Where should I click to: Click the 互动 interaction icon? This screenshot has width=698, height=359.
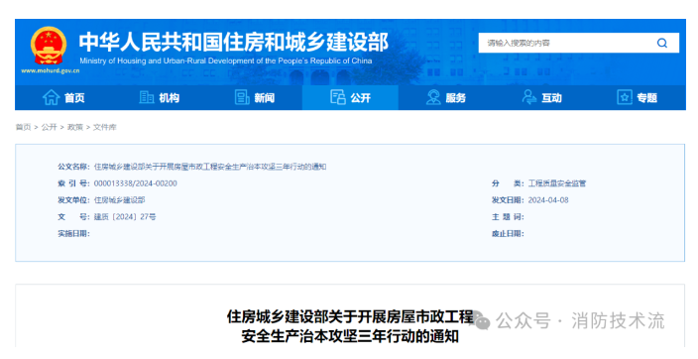[528, 97]
